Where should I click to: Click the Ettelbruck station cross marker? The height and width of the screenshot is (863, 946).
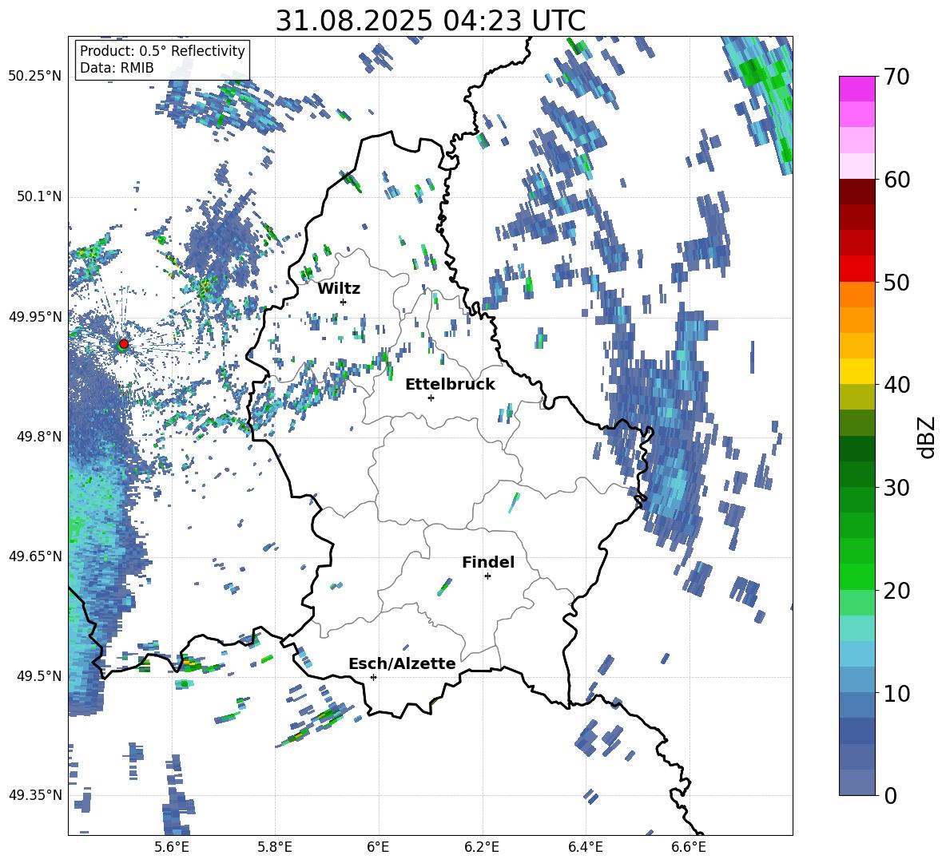pos(431,398)
